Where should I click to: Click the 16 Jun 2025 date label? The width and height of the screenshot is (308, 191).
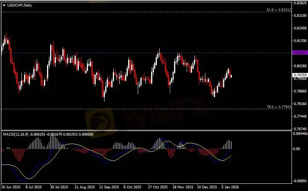pyautogui.click(x=11, y=187)
